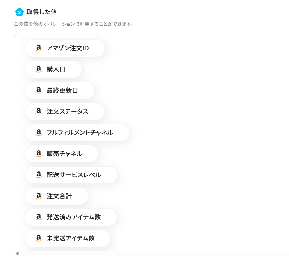Select the 発送済みアイテム数 value chip
The image size is (289, 269).
(74, 217)
